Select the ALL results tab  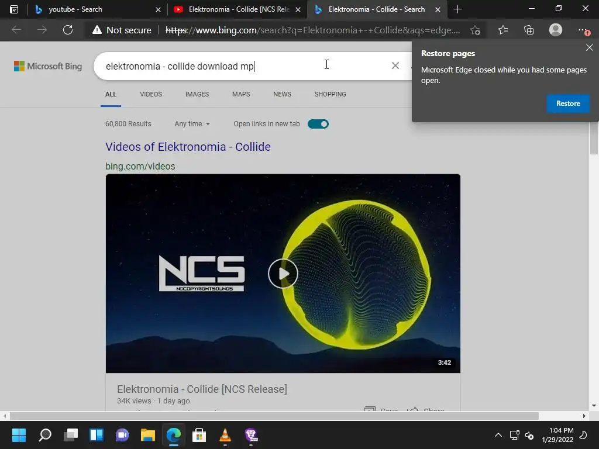tap(111, 94)
